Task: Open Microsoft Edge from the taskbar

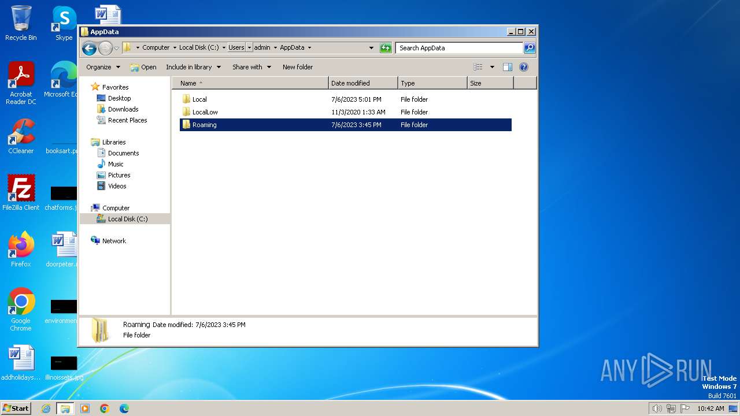Action: pyautogui.click(x=124, y=408)
